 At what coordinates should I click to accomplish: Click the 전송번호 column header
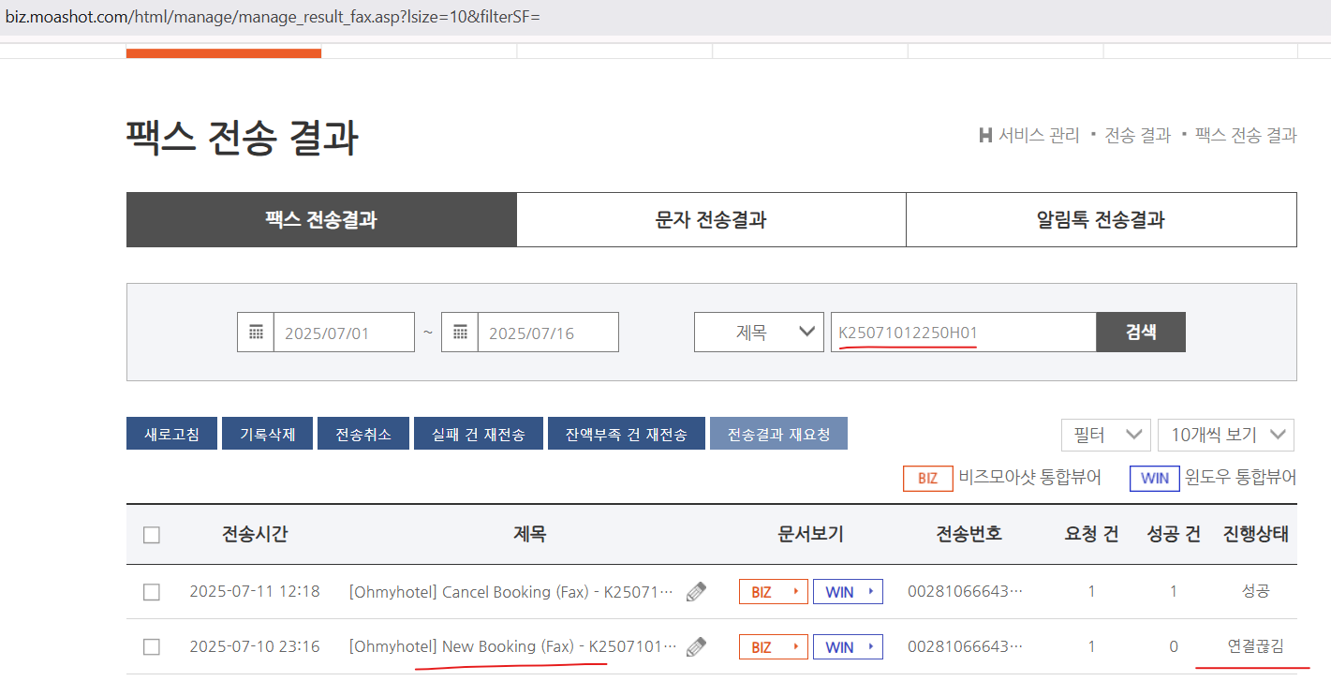click(969, 535)
